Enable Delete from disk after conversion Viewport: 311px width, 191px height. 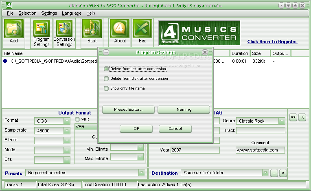(x=106, y=79)
